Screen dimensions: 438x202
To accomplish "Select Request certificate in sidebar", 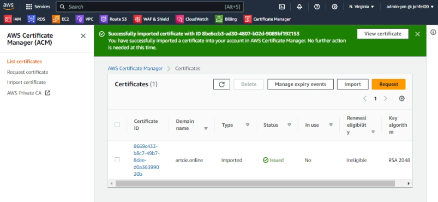I will coord(28,72).
